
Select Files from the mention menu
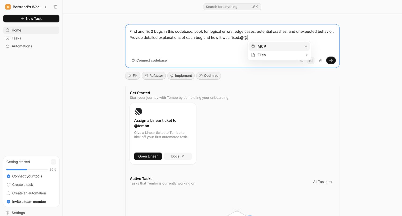(x=279, y=55)
